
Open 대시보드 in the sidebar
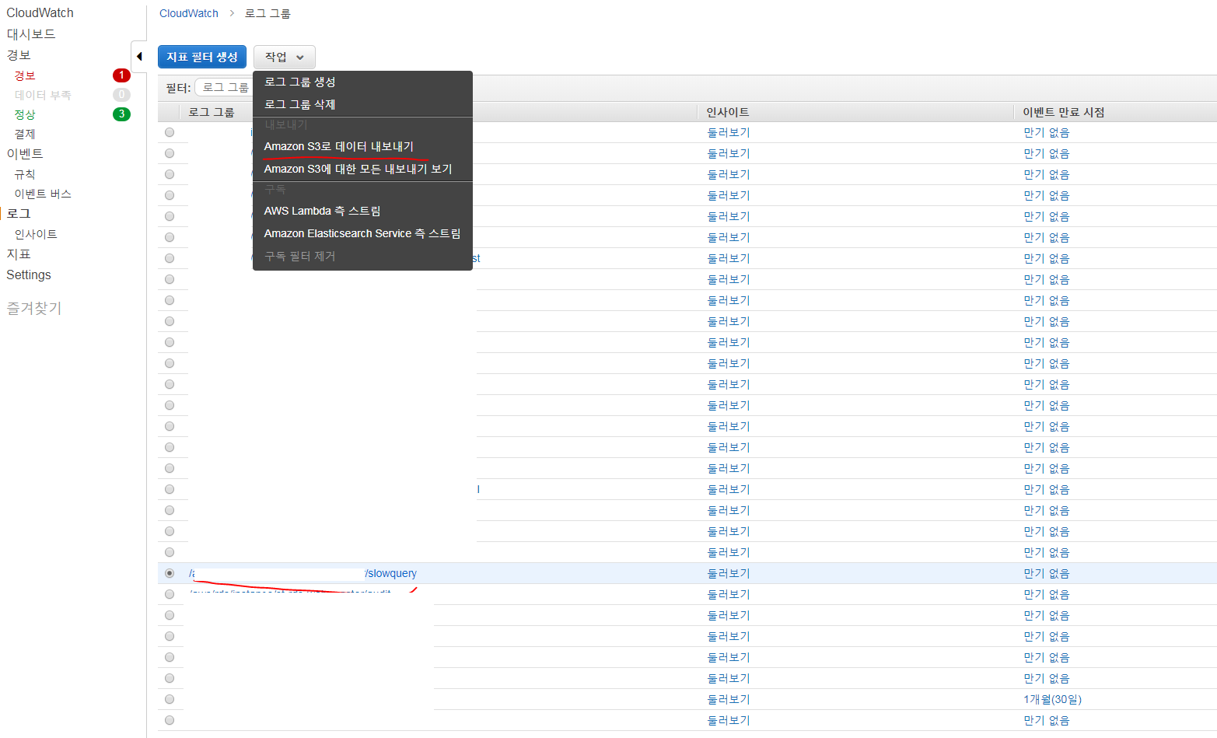coord(31,34)
